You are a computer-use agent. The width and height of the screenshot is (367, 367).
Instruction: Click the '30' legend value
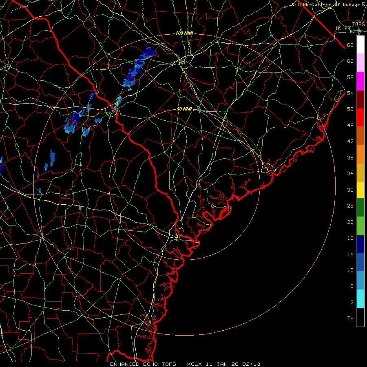tap(350, 190)
